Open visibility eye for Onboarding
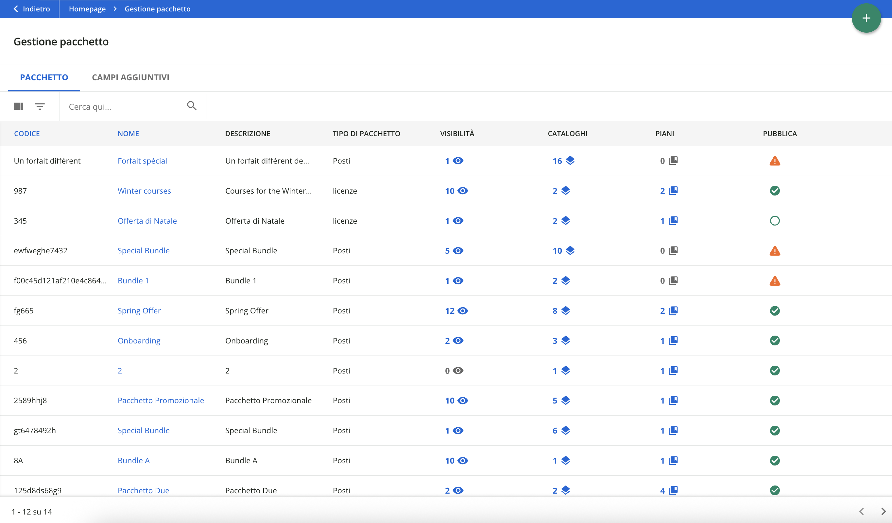892x523 pixels. [458, 341]
